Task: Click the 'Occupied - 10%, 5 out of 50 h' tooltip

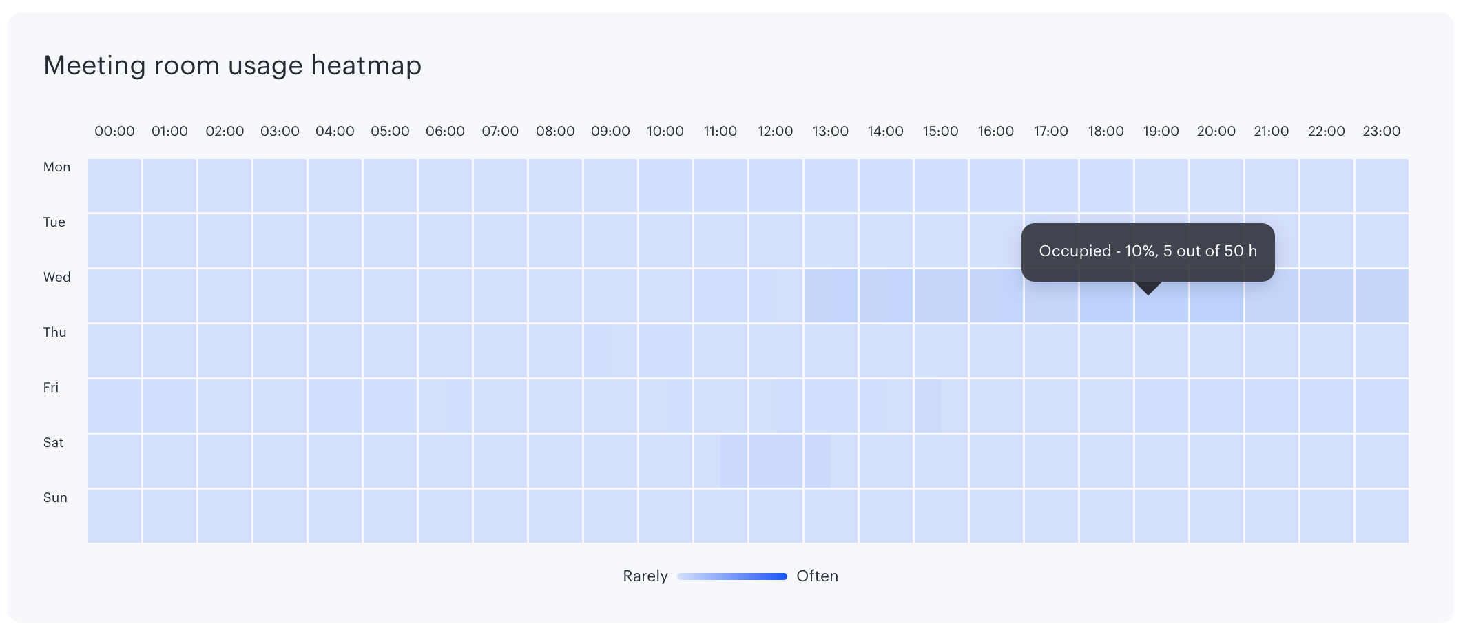Action: (1148, 251)
